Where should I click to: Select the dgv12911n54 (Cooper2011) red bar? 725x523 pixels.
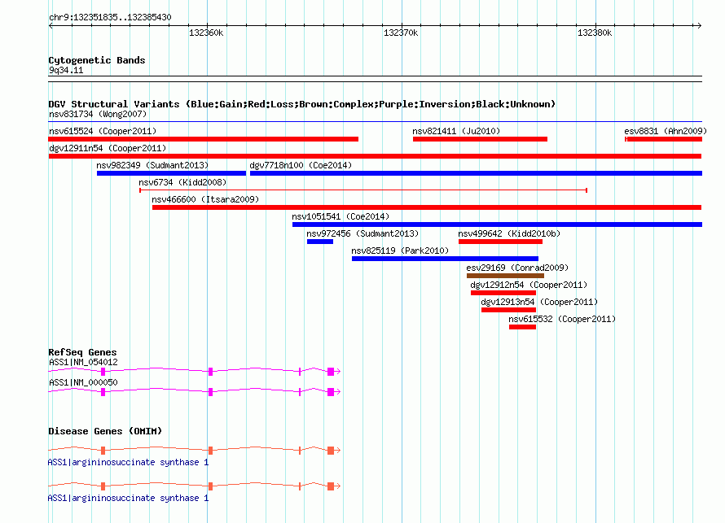click(375, 156)
